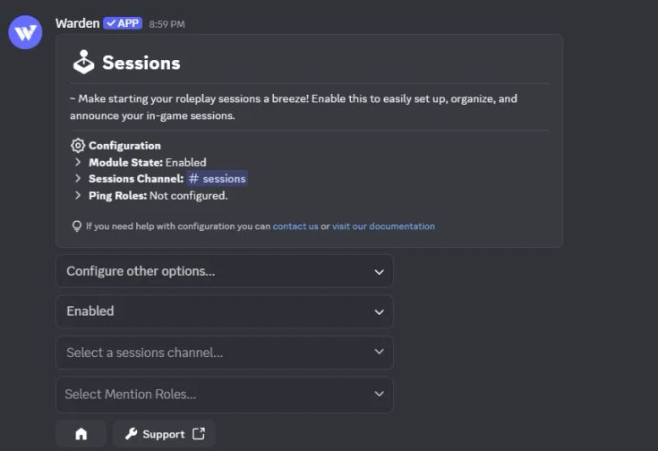Click the chevron beside Module State
This screenshot has width=658, height=451.
tap(78, 162)
